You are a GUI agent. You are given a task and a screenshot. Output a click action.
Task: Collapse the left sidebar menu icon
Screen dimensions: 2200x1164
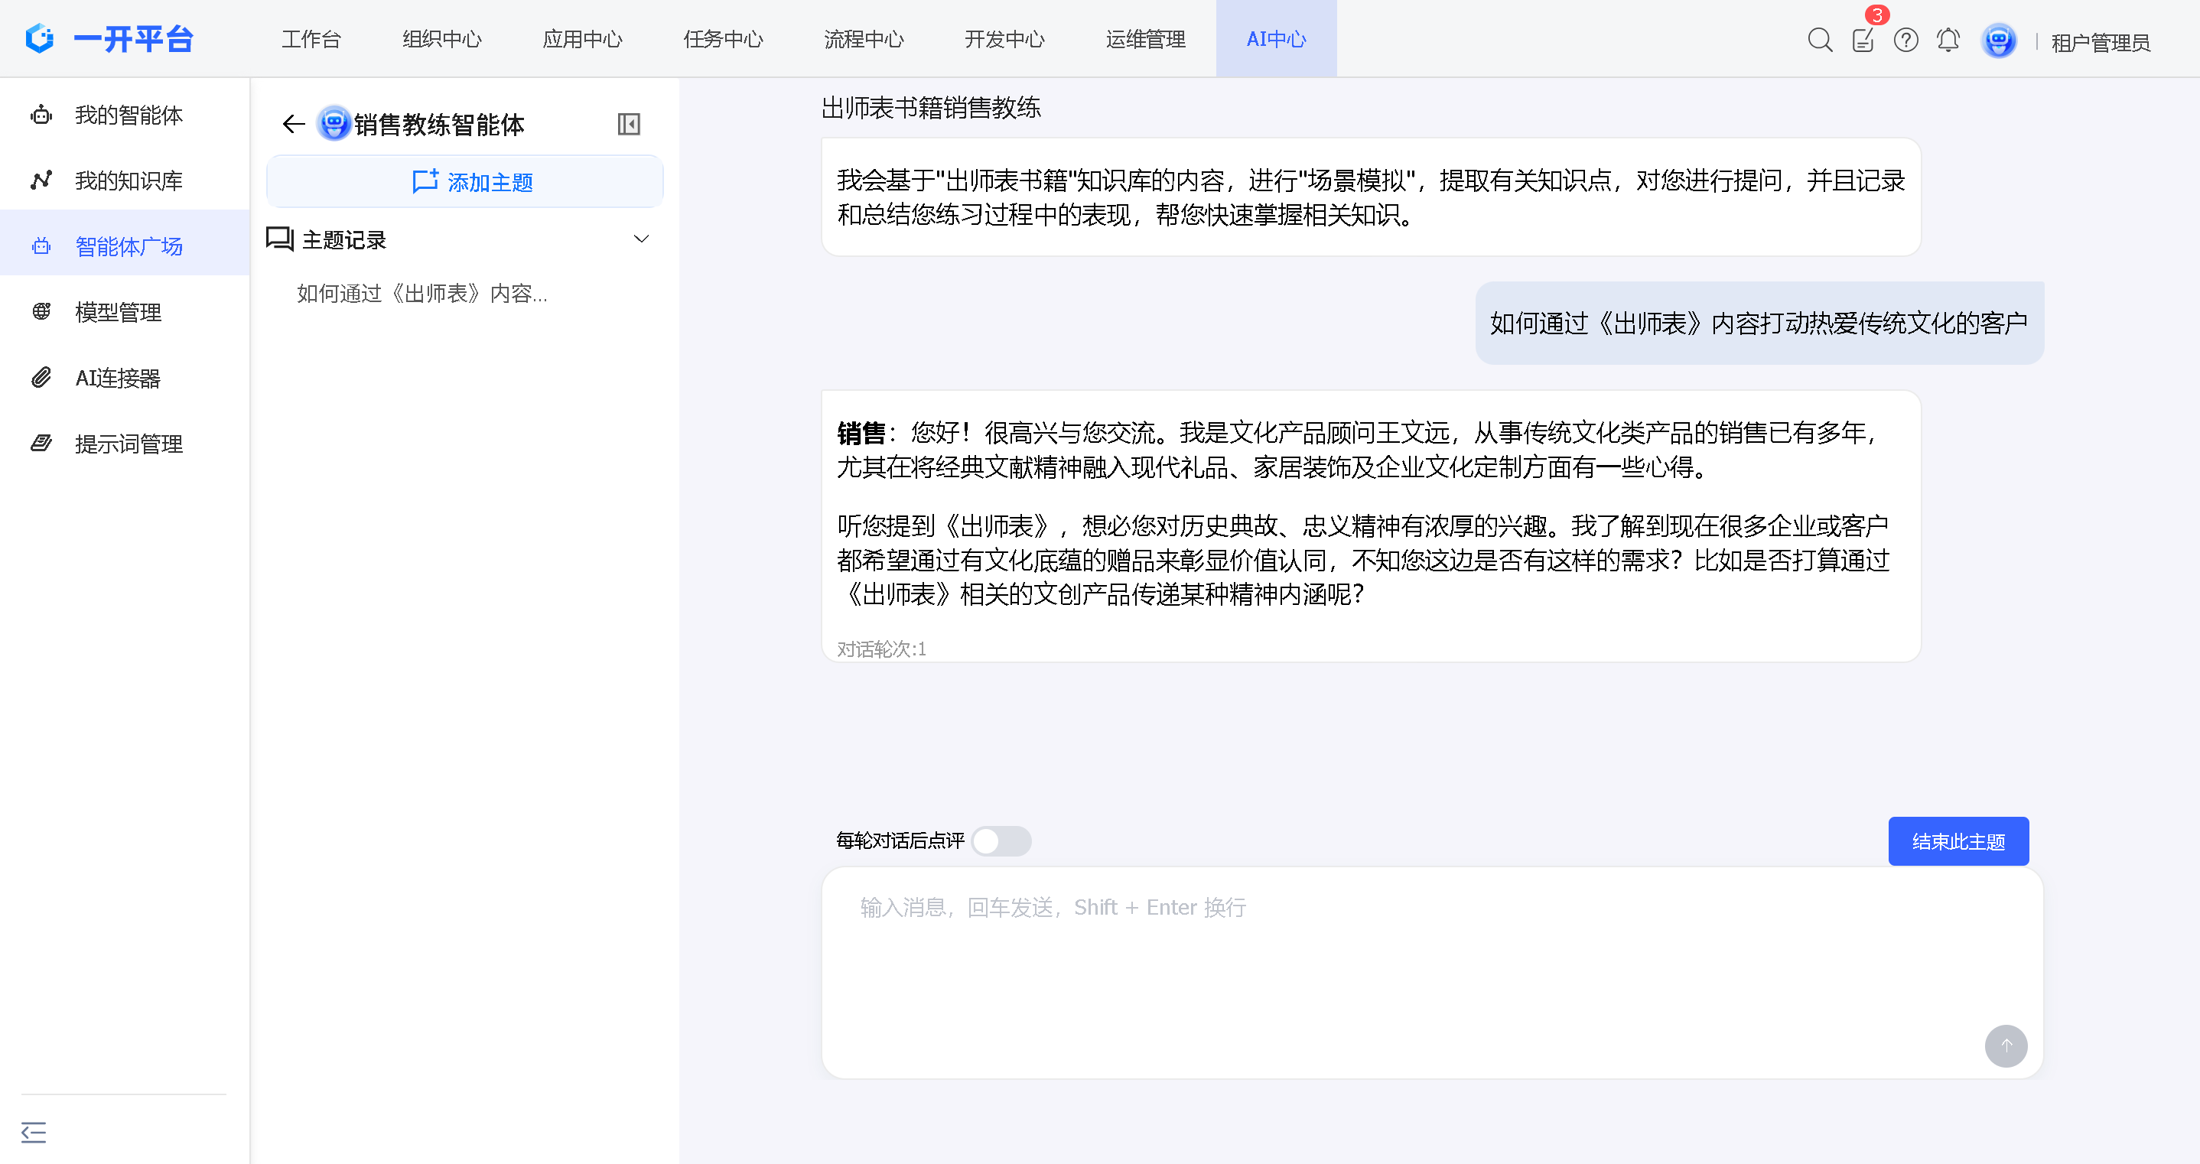34,1133
